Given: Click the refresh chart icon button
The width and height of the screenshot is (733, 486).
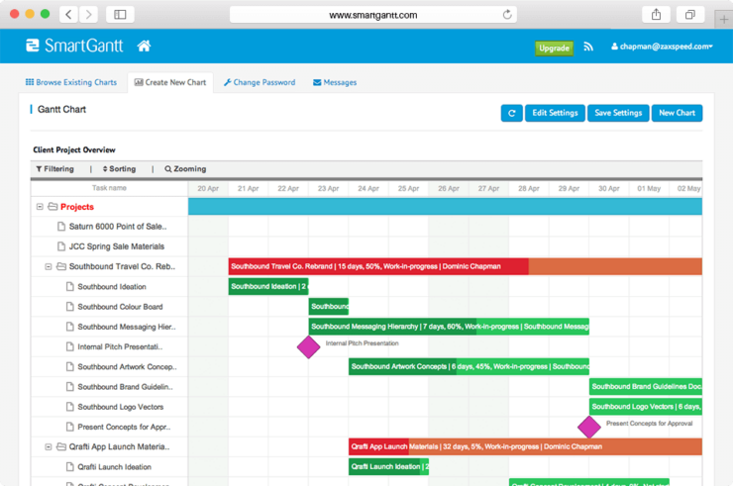Looking at the screenshot, I should (x=511, y=113).
